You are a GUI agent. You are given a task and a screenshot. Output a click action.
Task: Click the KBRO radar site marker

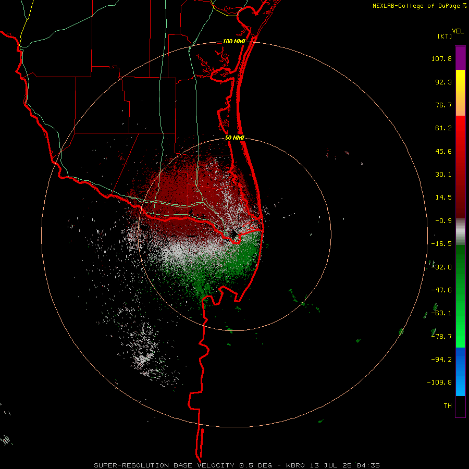coord(233,234)
